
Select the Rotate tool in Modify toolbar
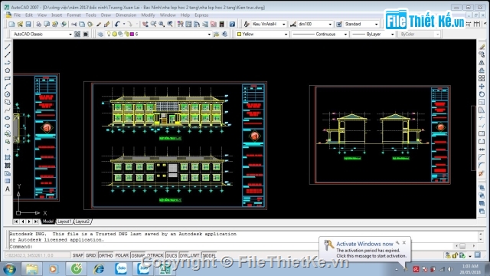[x=482, y=94]
